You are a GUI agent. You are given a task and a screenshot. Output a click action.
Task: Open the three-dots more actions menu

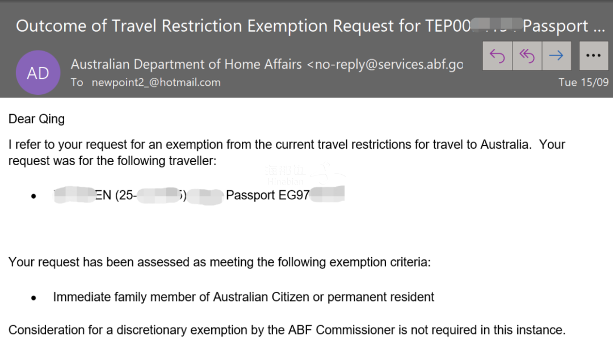tap(594, 56)
